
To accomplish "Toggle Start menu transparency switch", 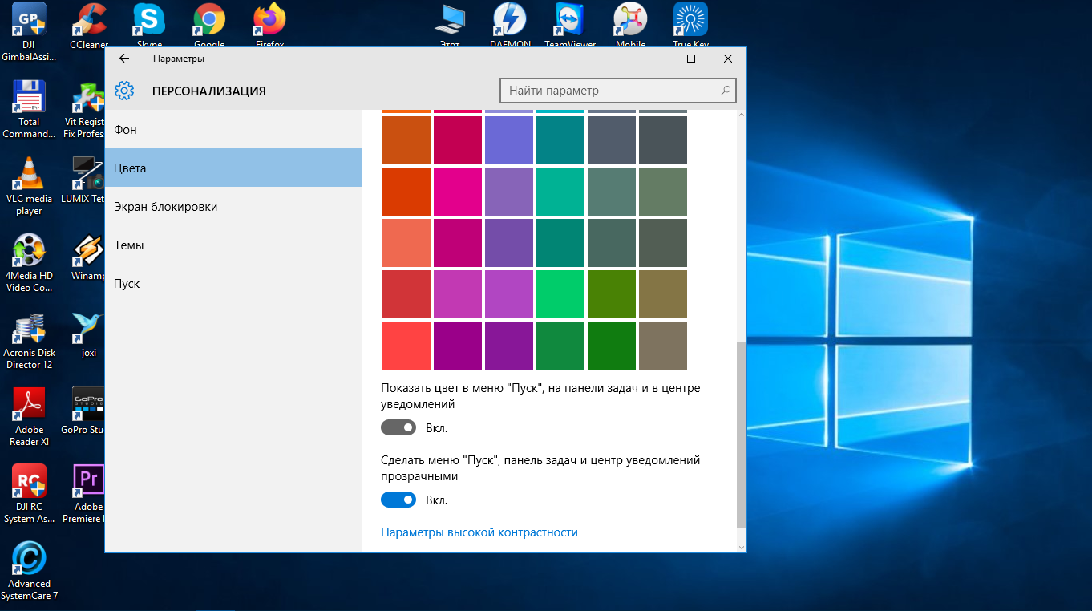I will point(398,500).
